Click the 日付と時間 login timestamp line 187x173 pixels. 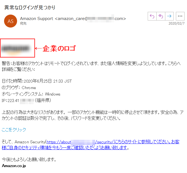[x=37, y=81]
